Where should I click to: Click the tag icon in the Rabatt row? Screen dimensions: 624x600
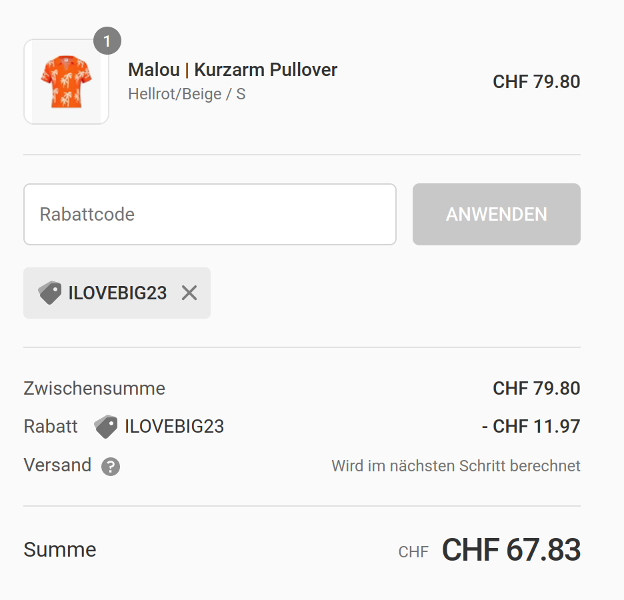tap(106, 427)
